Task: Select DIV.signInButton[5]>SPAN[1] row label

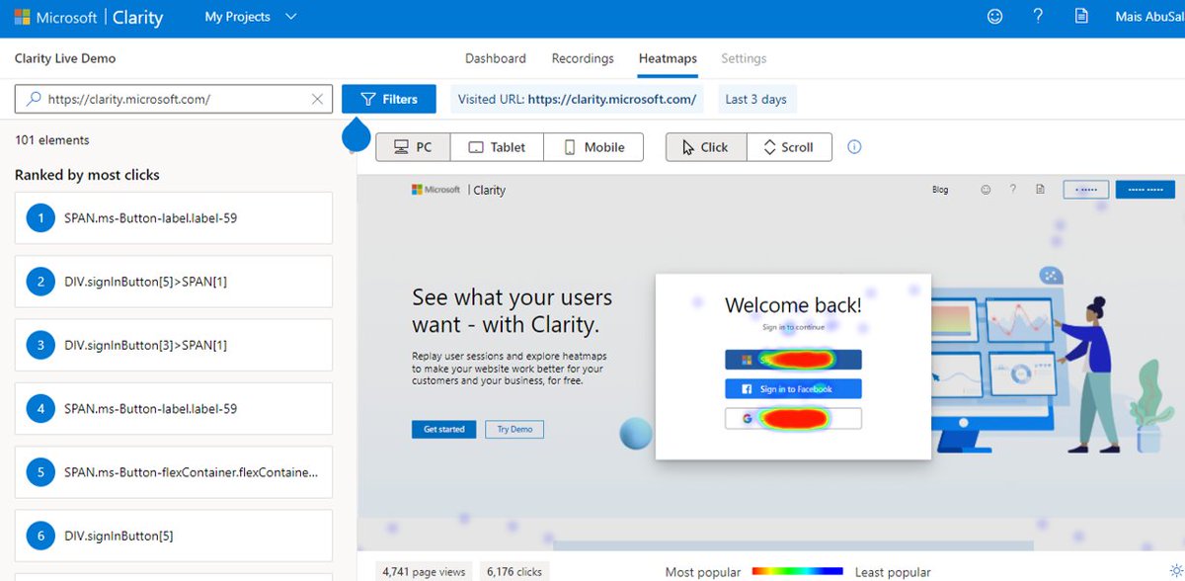Action: pos(146,282)
